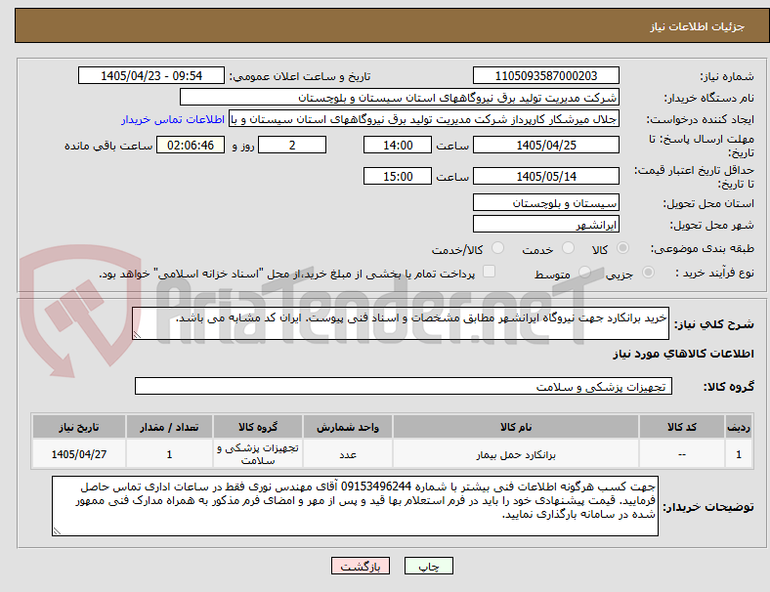The image size is (770, 592).
Task: Select the کالا/خدمت radio button
Action: [x=498, y=248]
